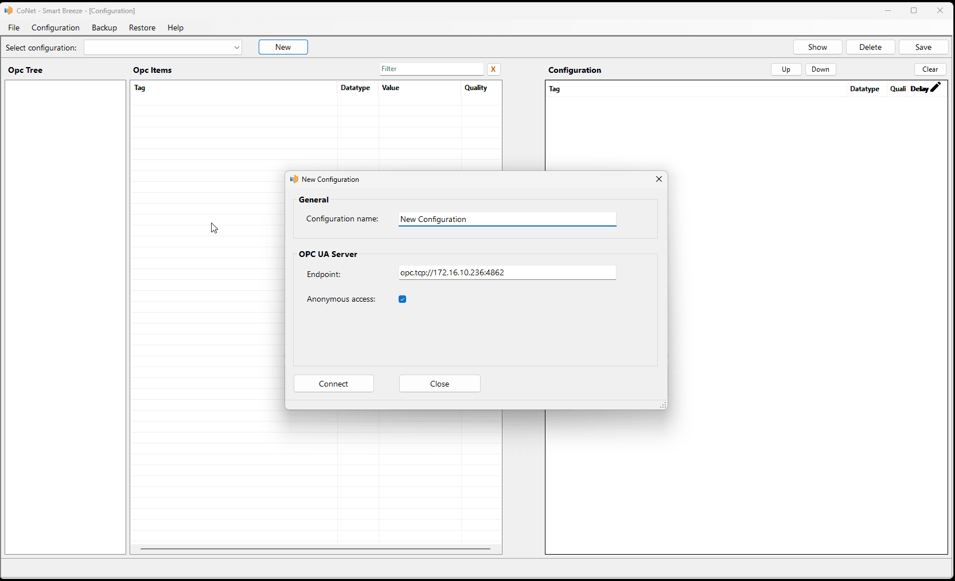Open the Restore menu
The image size is (955, 581).
point(142,28)
